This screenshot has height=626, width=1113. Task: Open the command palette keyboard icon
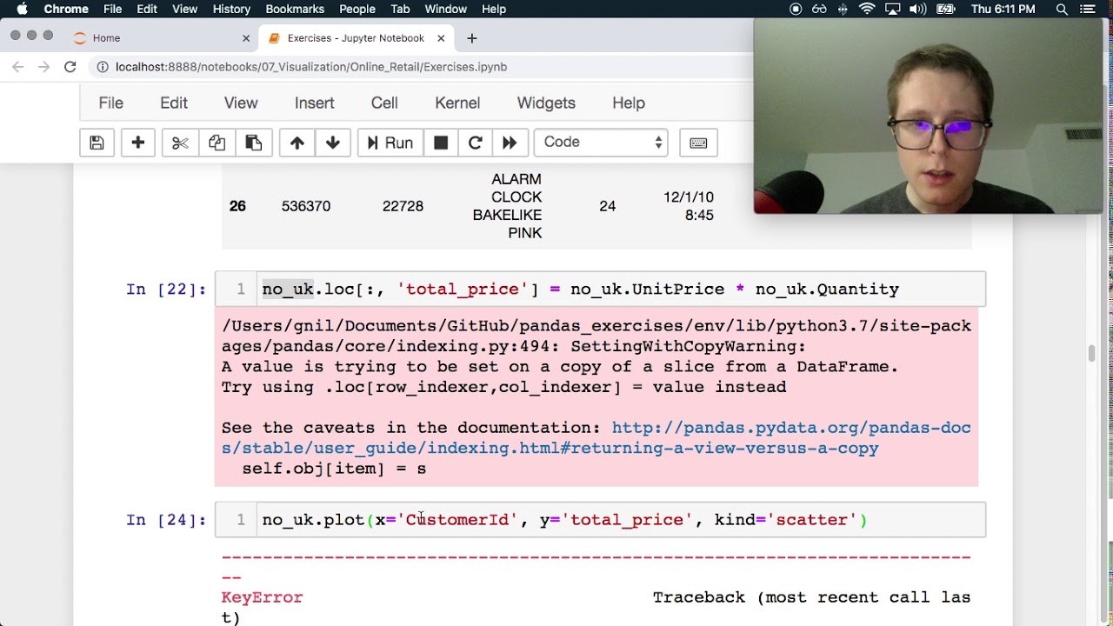[x=698, y=143]
